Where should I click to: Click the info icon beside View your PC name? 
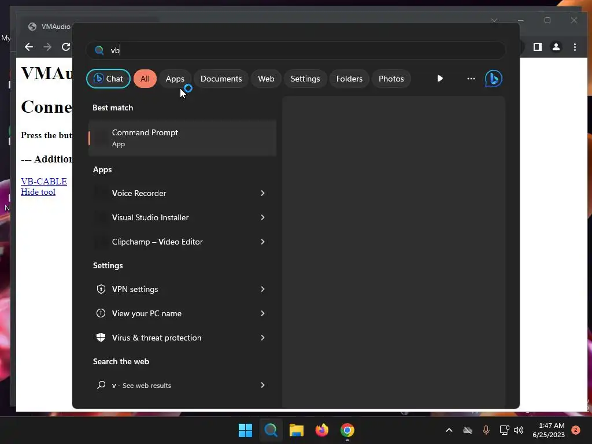[x=101, y=313]
